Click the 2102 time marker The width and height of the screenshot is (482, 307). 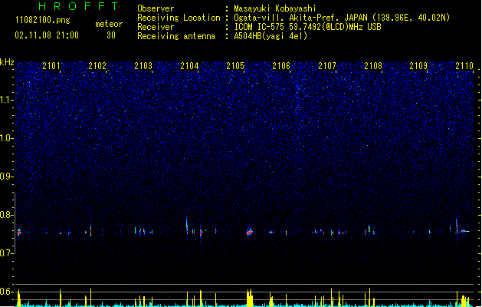[x=97, y=66]
